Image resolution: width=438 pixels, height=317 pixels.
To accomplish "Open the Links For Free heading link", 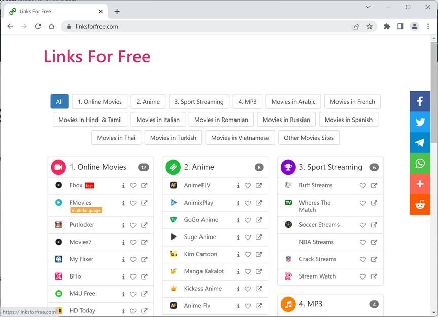I will click(x=97, y=56).
